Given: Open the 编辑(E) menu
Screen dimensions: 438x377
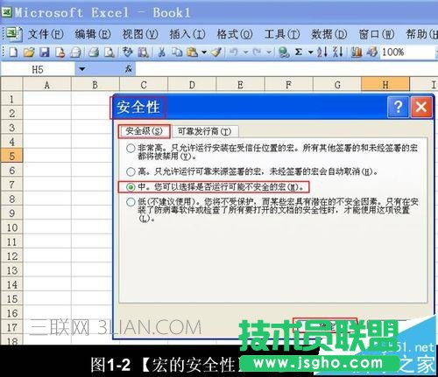Looking at the screenshot, I should click(93, 34).
